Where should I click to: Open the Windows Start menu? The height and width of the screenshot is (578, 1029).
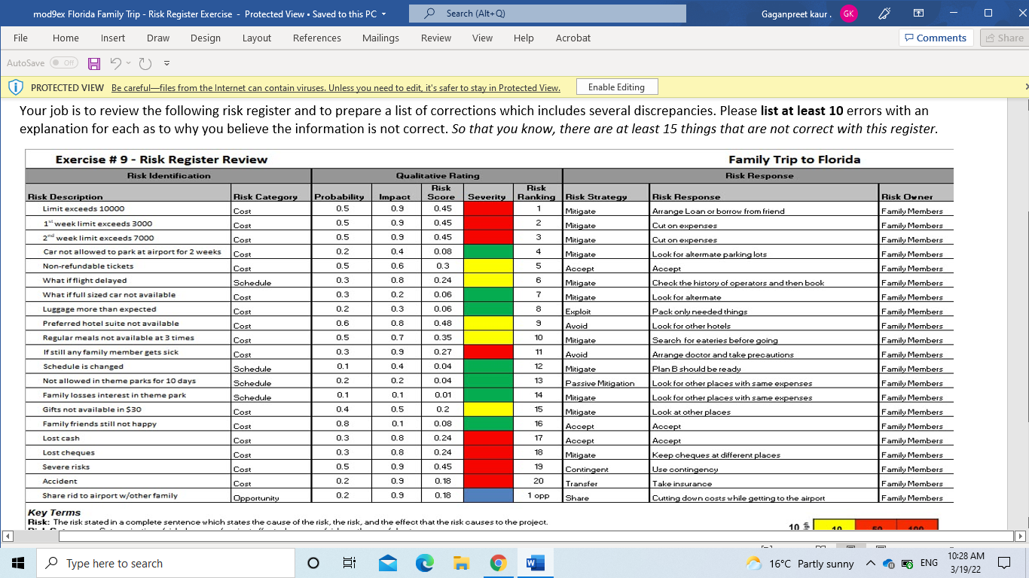click(x=18, y=563)
